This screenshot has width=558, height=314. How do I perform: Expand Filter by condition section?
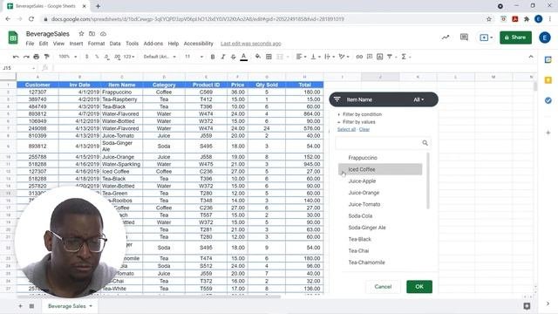click(x=359, y=114)
